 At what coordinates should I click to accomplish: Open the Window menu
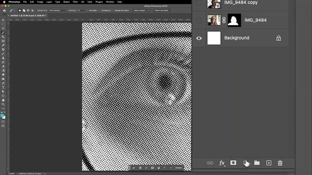tap(110, 2)
